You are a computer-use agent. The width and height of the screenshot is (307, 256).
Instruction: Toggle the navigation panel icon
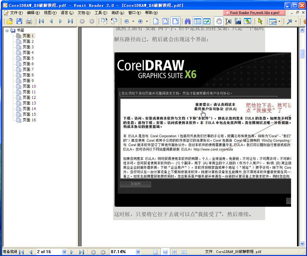[197, 21]
